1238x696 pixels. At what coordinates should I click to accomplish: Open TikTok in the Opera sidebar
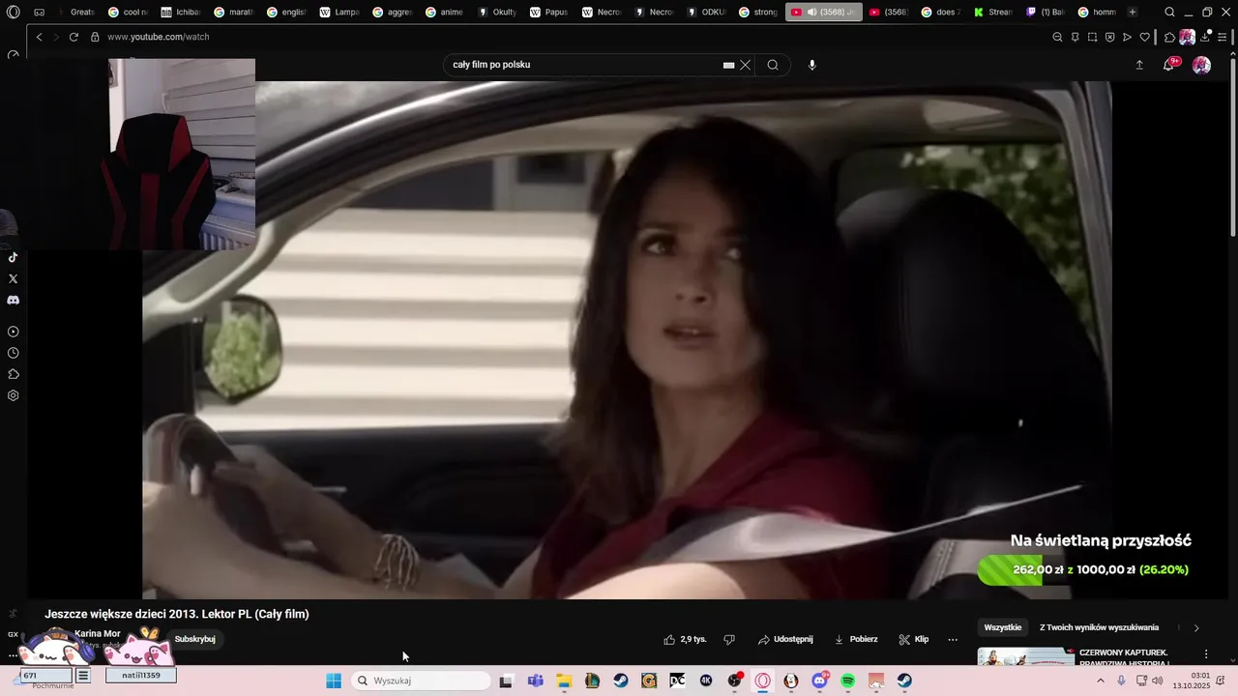coord(13,257)
